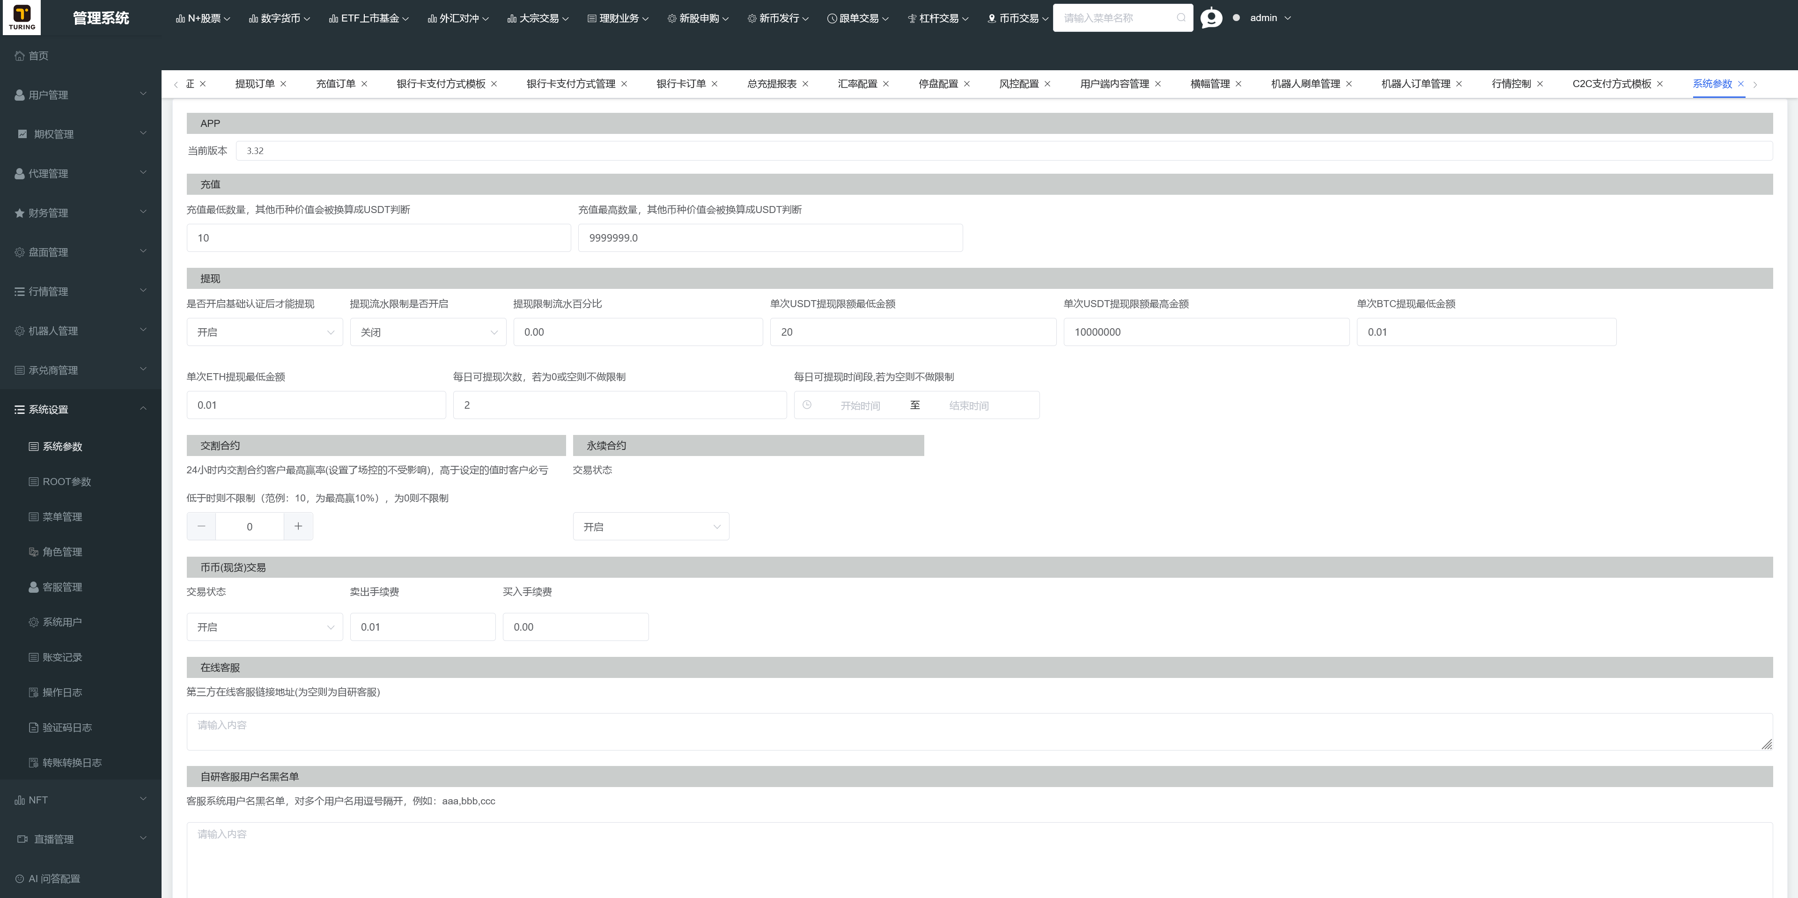
Task: Collapse the 系统设置 sidebar menu
Action: coord(80,410)
